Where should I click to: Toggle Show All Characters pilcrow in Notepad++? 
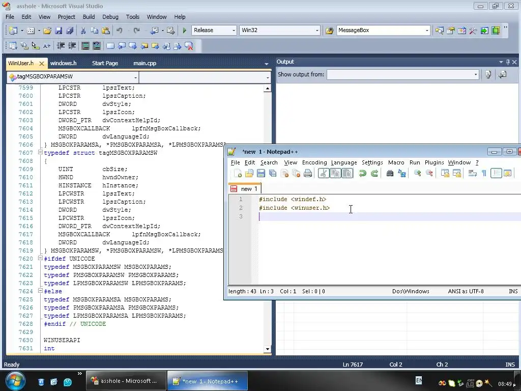(x=484, y=173)
